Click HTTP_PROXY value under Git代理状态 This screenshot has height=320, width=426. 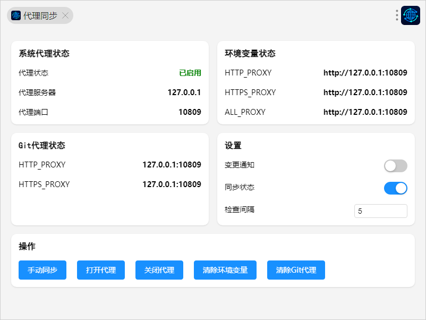(x=172, y=165)
